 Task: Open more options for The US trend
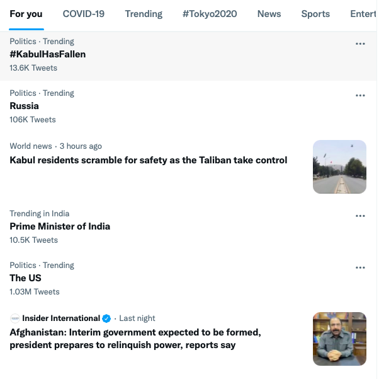pos(360,268)
